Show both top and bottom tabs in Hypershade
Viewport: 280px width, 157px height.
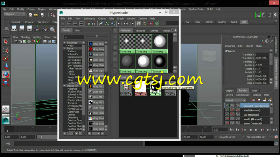(x=81, y=23)
